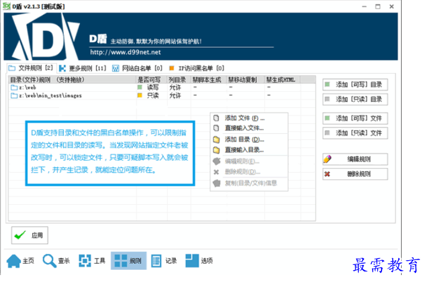Click folder icon beside 添加 目录 (D)
Viewport: 425px width, 284px height.
tap(216, 140)
